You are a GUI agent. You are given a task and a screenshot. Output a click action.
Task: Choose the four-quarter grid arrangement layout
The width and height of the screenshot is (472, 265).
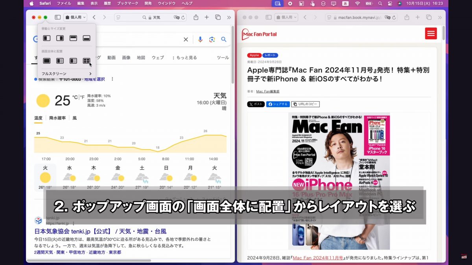(87, 61)
